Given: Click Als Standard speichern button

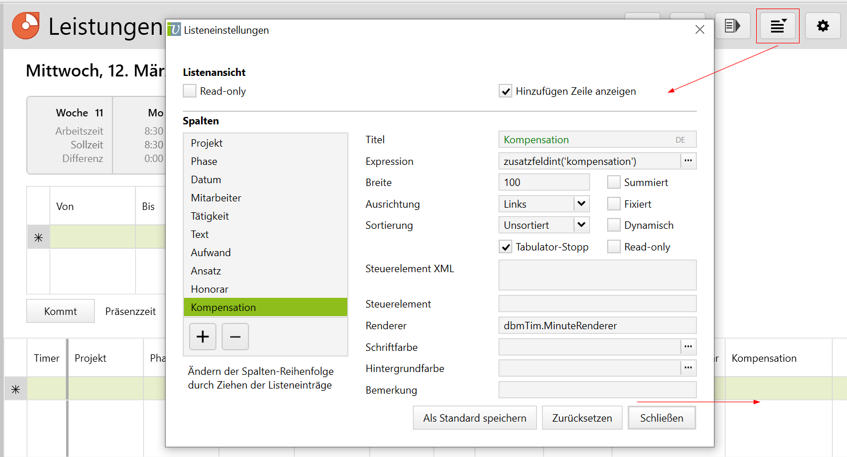Looking at the screenshot, I should point(475,418).
